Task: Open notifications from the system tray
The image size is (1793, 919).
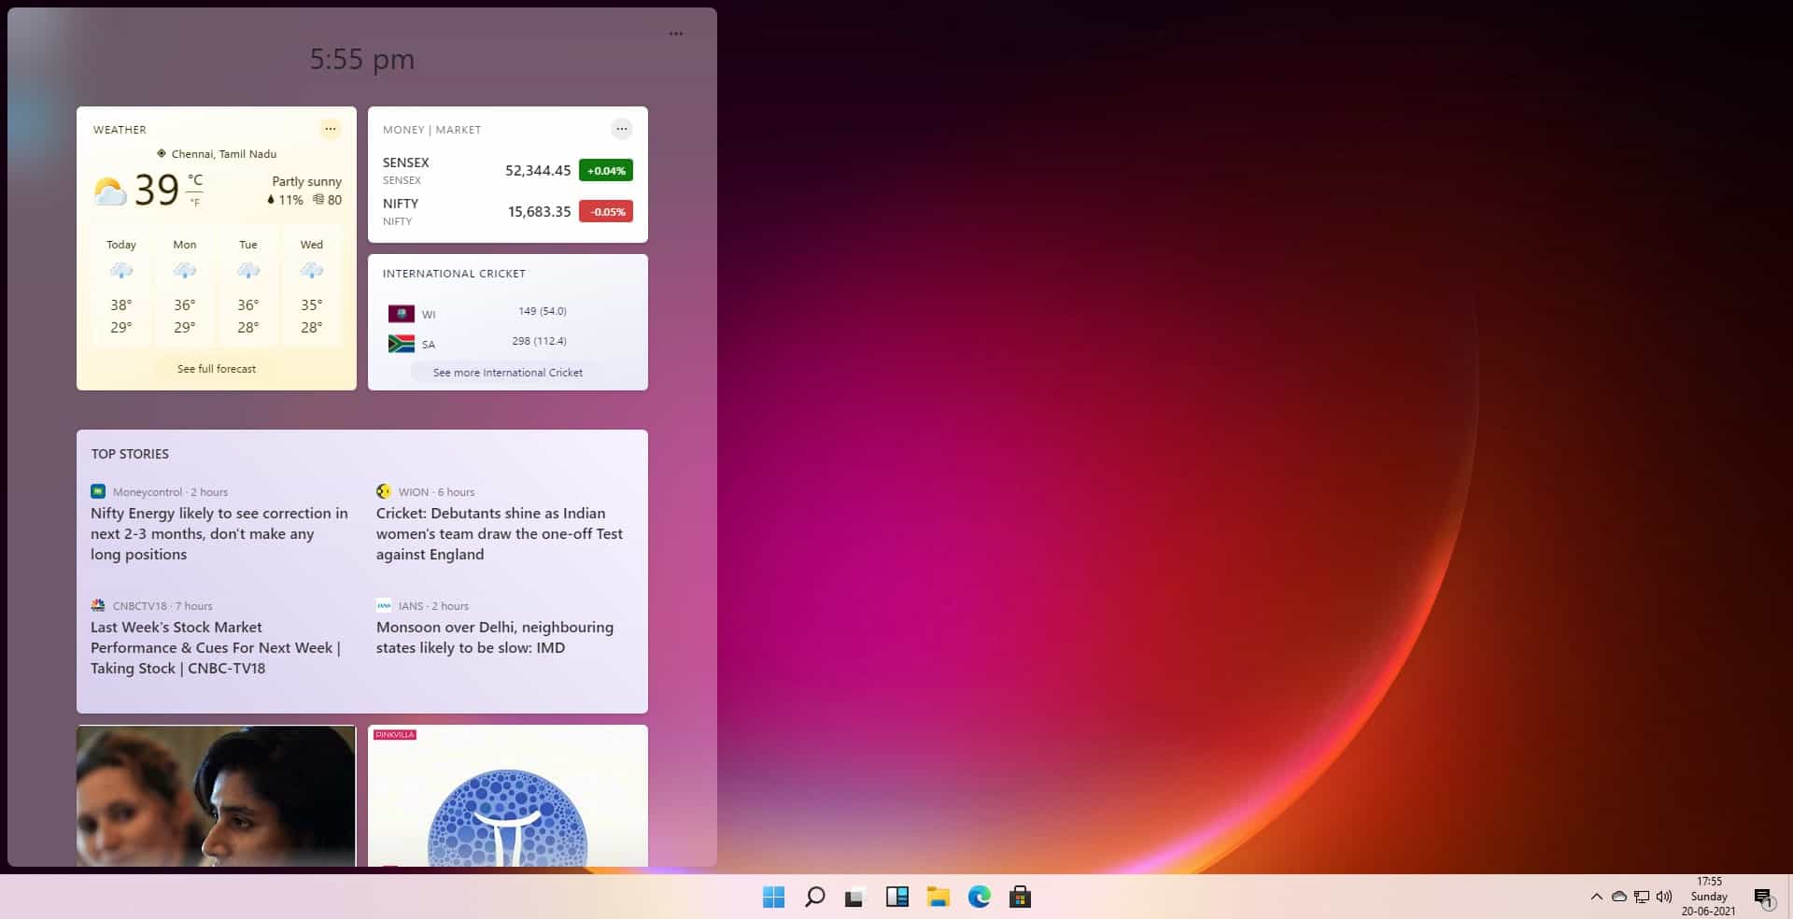Action: (x=1763, y=898)
